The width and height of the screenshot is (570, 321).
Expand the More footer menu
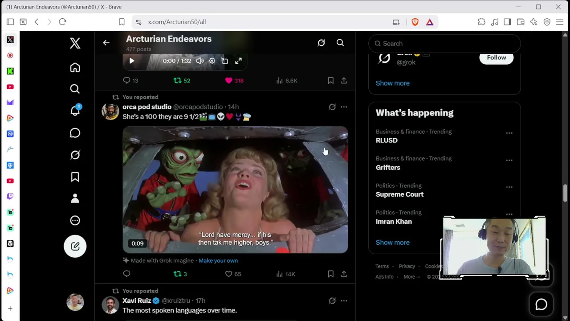click(411, 277)
